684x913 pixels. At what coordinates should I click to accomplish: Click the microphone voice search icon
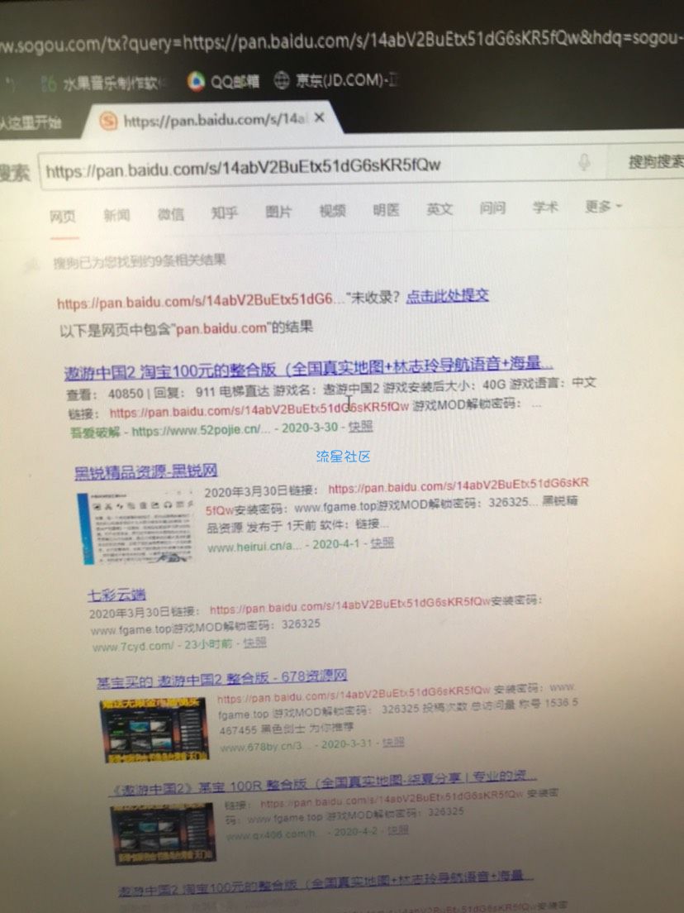pyautogui.click(x=584, y=162)
